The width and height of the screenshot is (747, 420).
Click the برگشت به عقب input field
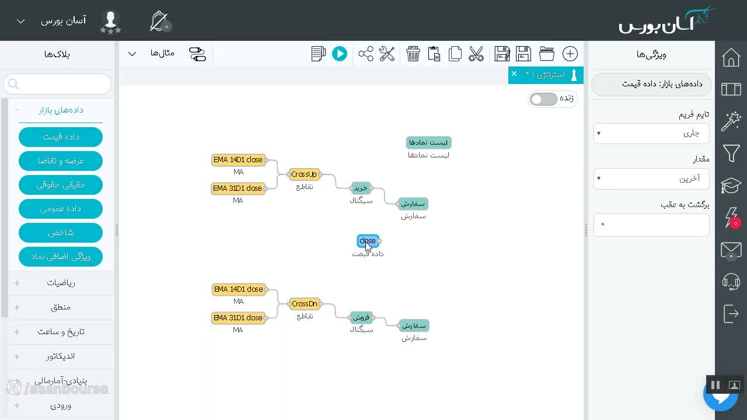point(651,225)
